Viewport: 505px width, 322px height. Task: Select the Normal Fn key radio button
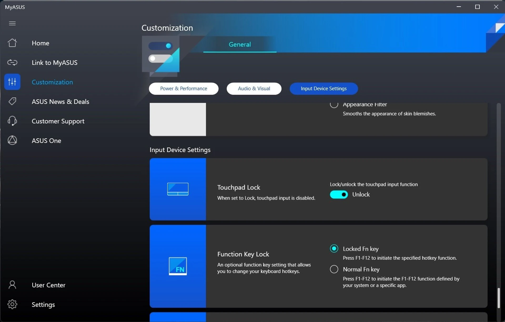pos(334,269)
